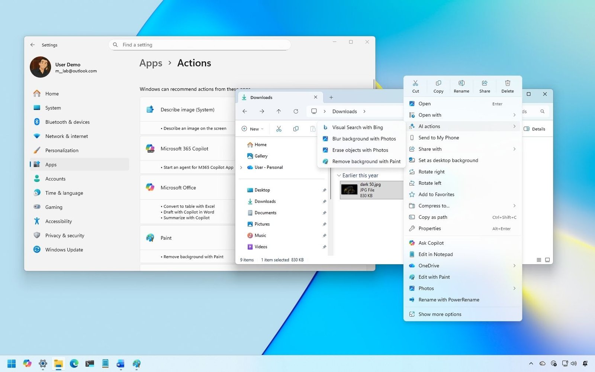Collapse the Earlier this year group

tap(339, 175)
